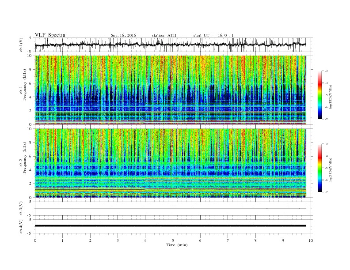
Task: Click the 'ch.3(V)' y-axis label
Action: coord(21,209)
